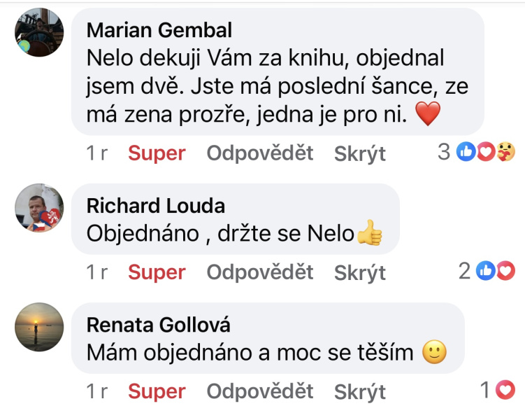This screenshot has height=420, width=525.
Task: Click the 1 r timestamp on Marian's comment
Action: pos(96,153)
